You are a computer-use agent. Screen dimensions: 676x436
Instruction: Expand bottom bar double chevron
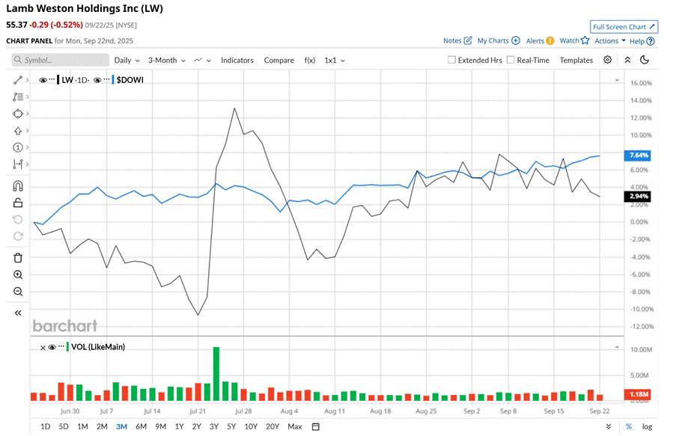coord(609,426)
